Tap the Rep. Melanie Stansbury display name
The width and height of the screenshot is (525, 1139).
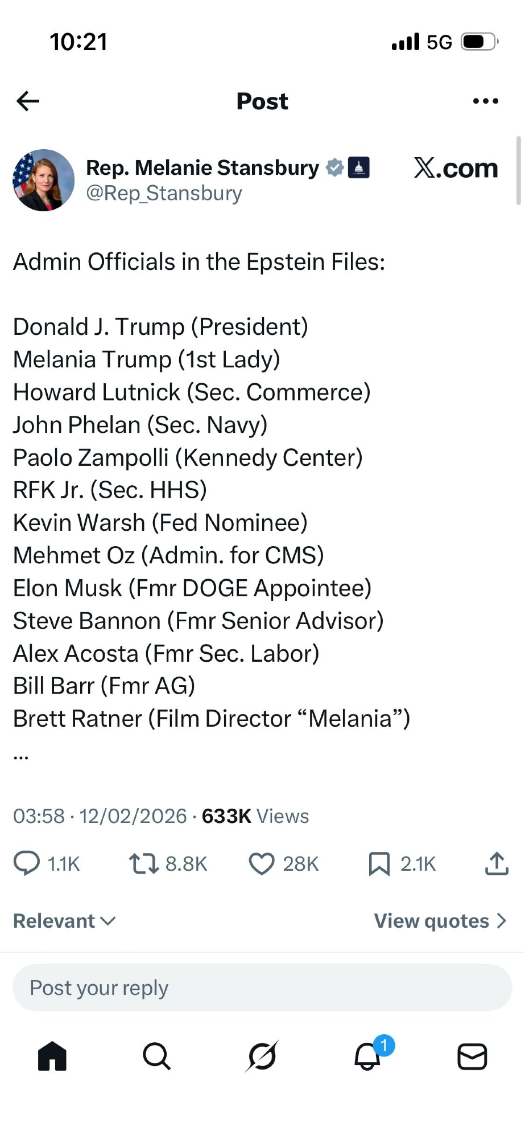(202, 168)
